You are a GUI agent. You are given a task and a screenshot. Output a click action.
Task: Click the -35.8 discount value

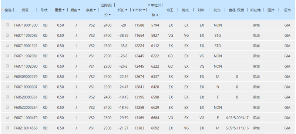124,46
